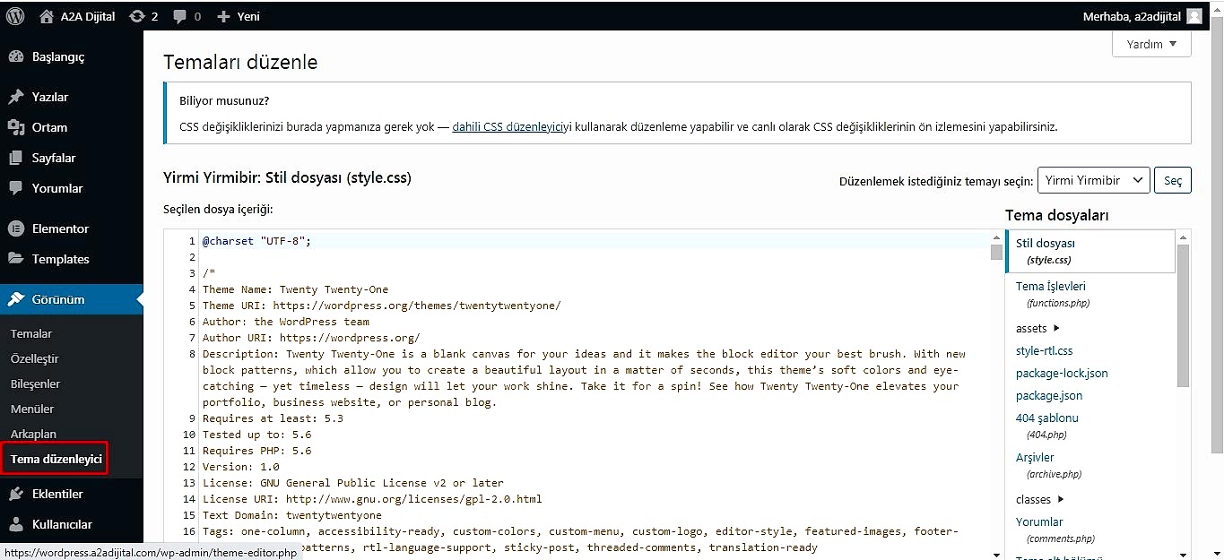Open Temalar submenu item
Viewport: 1224px width, 560px height.
click(x=31, y=333)
